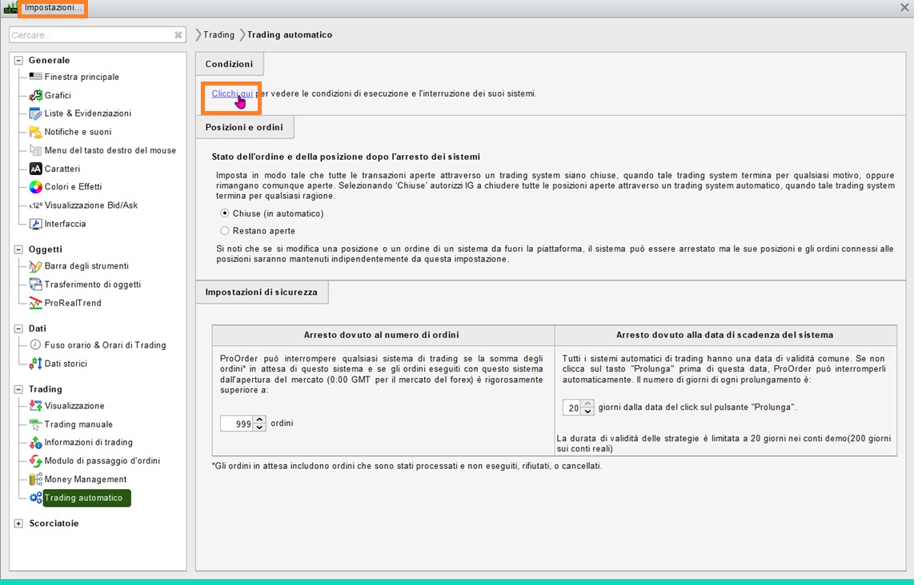Image resolution: width=922 pixels, height=585 pixels.
Task: Click the Visualizzazione Bid/Ask icon
Action: tap(35, 205)
